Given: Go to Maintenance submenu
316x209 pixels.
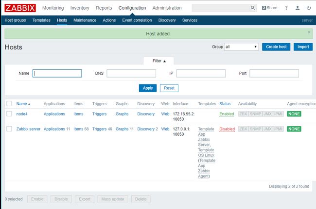Looking at the screenshot, I should click(x=85, y=20).
